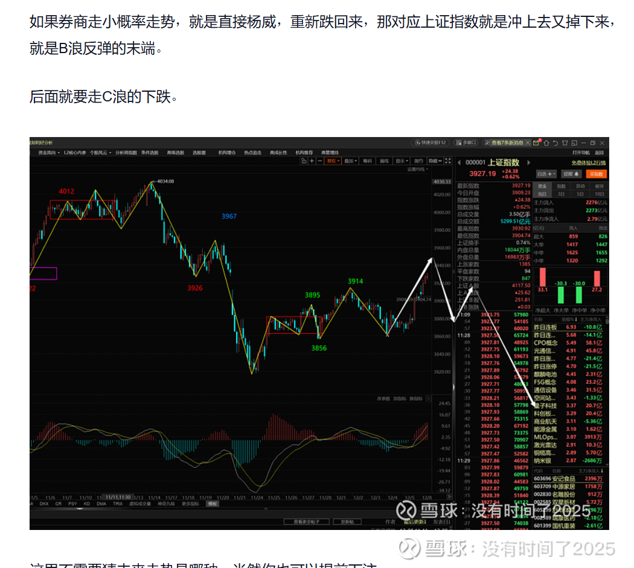Viewport: 634px width, 568px height.
Task: Click the 查看更多帖子 button
Action: (x=307, y=522)
